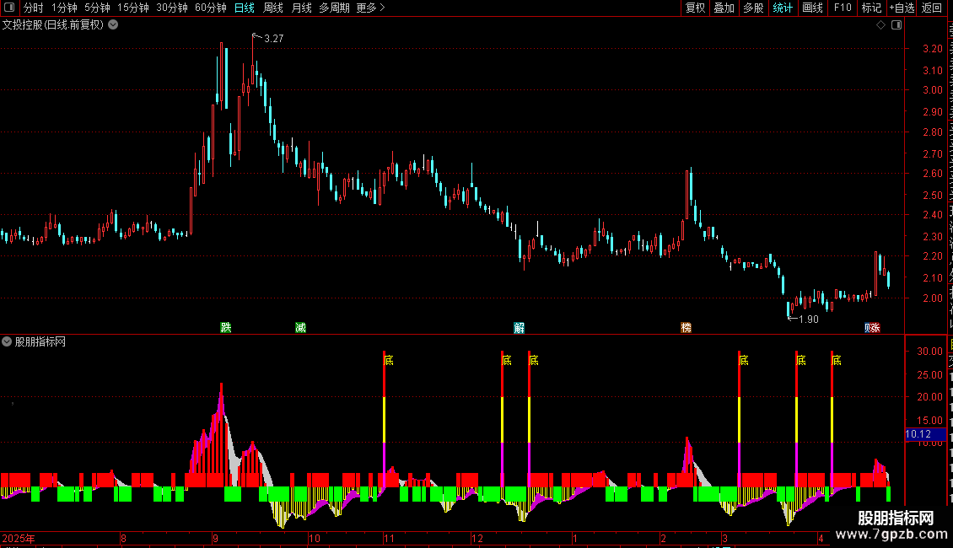Viewport: 953px width, 548px height.
Task: Click month 9 on the time axis
Action: 215,538
